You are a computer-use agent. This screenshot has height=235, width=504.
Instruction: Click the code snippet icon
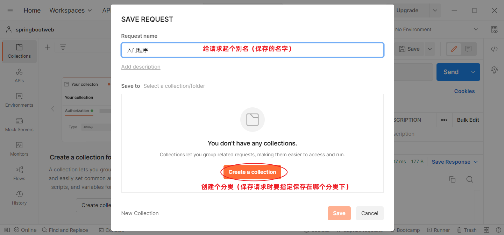click(x=494, y=49)
